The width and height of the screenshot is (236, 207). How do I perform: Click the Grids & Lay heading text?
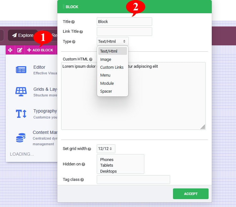(45, 89)
